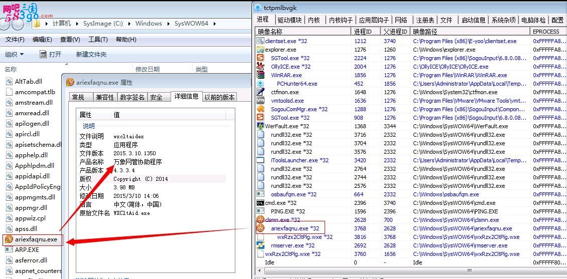Click 原始文件名 value WXCltAid.exe
The image size is (567, 279).
(131, 213)
